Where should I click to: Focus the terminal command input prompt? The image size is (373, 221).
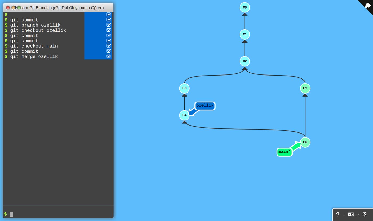tap(58, 214)
